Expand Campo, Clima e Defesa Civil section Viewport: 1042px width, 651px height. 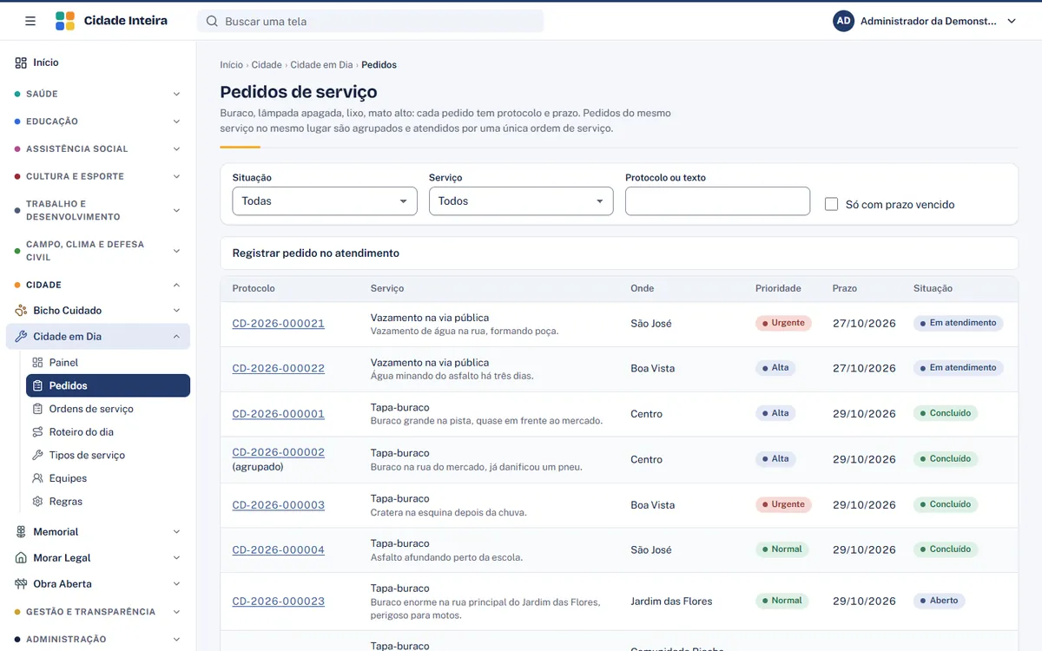pos(98,251)
